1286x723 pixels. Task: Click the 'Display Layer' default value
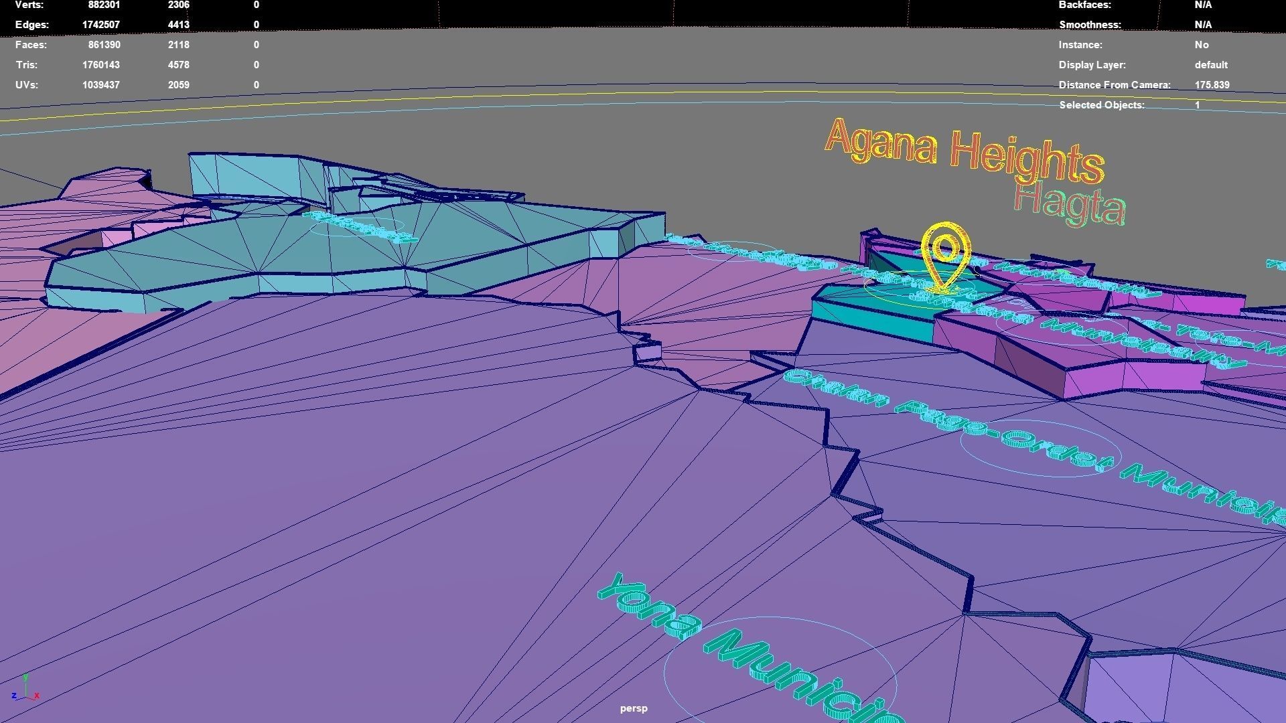point(1210,65)
